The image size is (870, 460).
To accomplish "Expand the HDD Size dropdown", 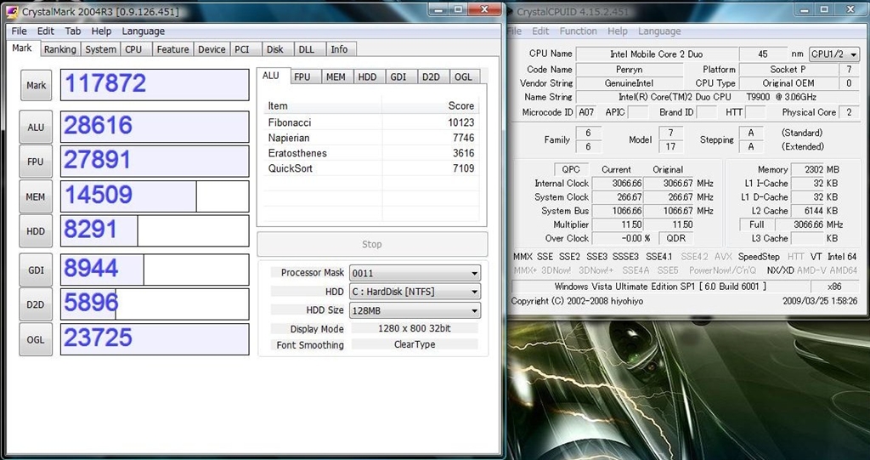I will [474, 311].
